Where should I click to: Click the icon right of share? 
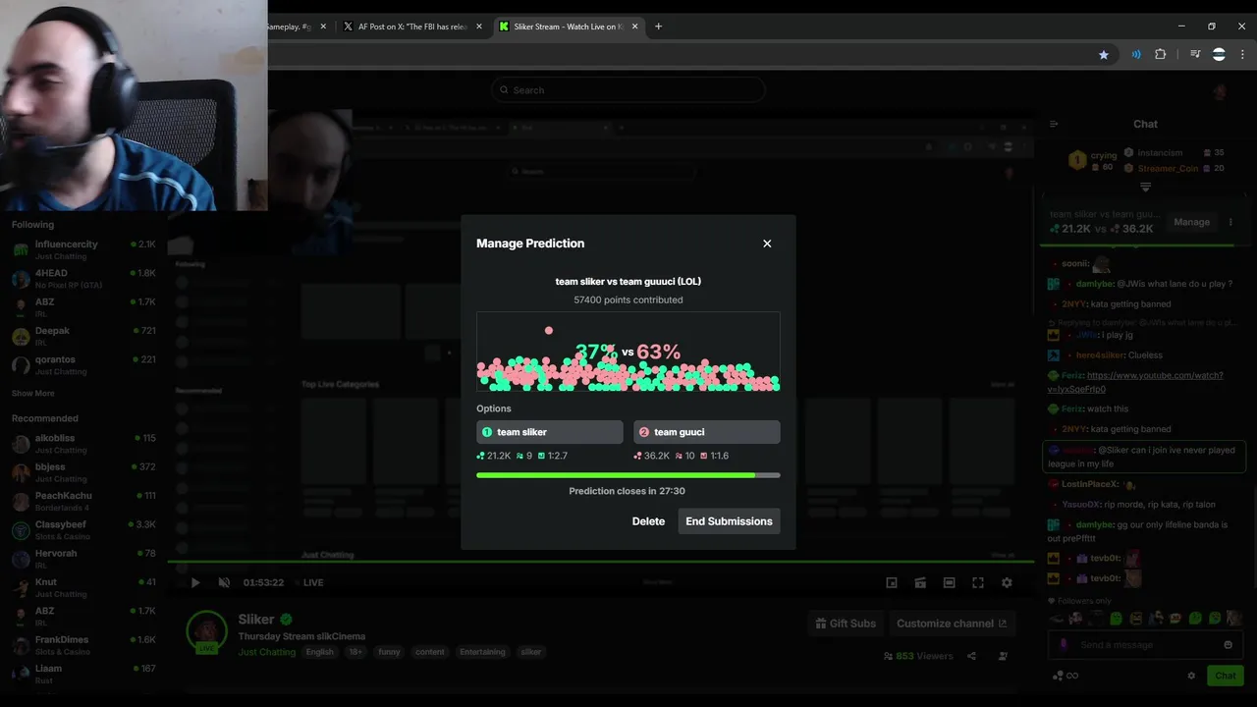tap(1003, 656)
